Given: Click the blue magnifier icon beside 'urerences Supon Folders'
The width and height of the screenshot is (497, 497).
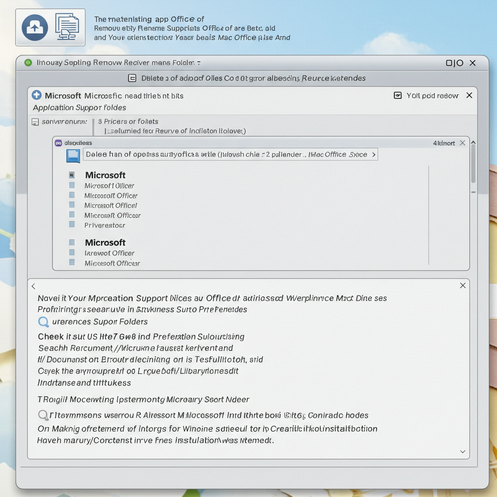Looking at the screenshot, I should (x=43, y=322).
